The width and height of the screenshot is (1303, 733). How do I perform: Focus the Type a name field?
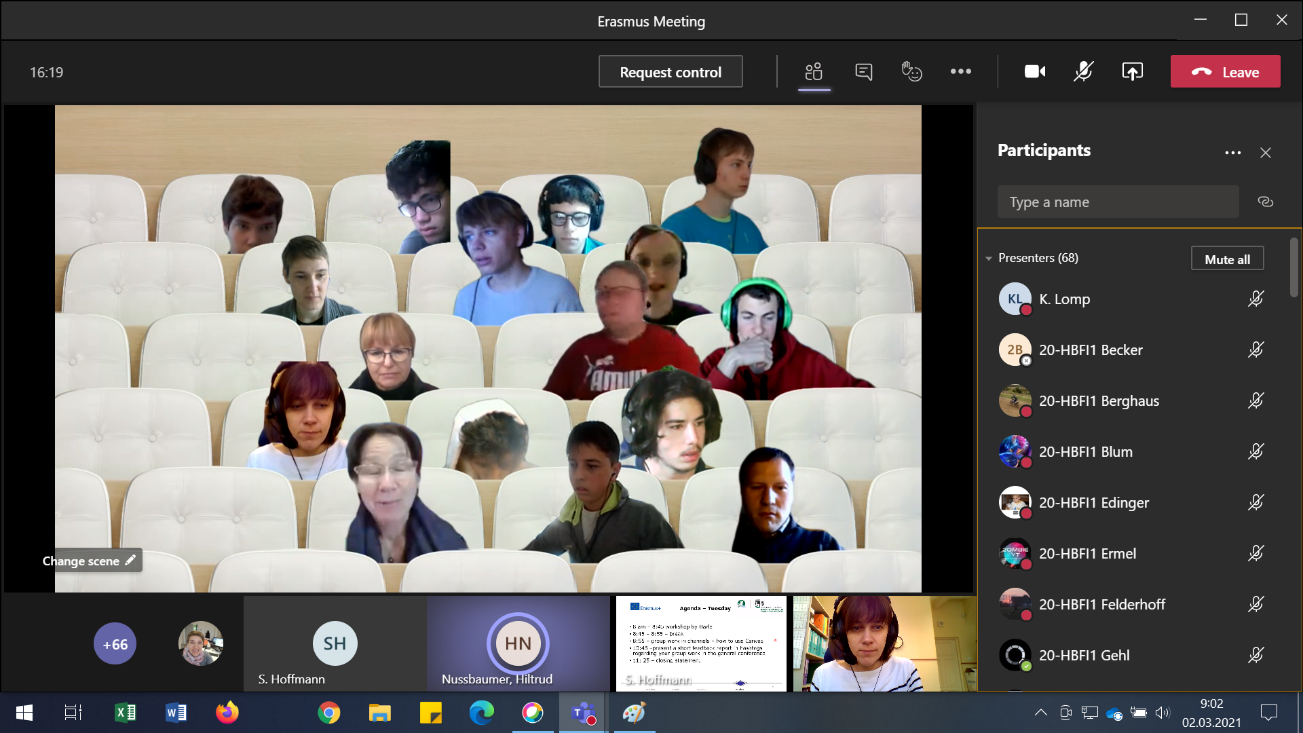tap(1118, 202)
